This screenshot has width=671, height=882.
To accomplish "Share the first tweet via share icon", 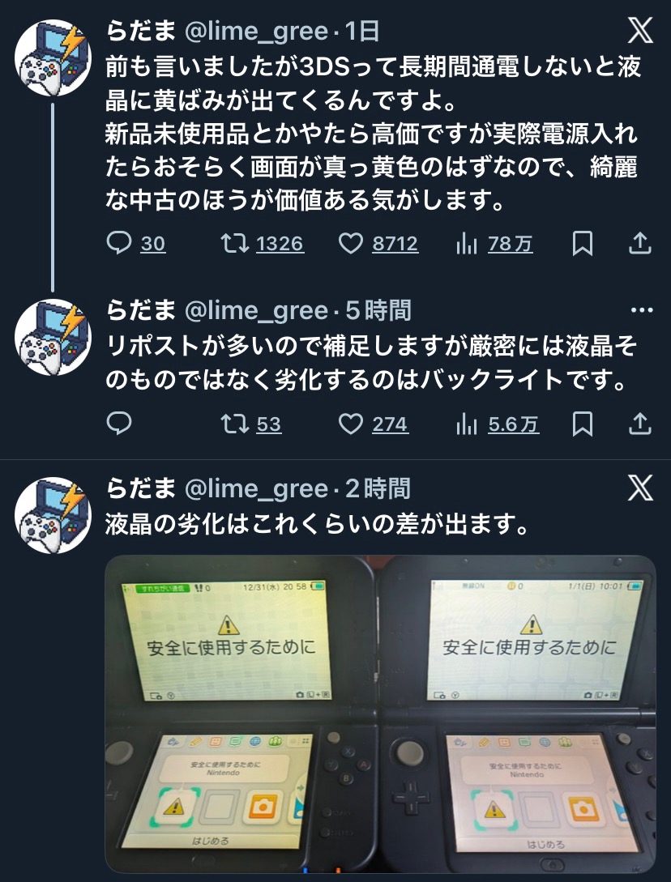I will pyautogui.click(x=640, y=244).
